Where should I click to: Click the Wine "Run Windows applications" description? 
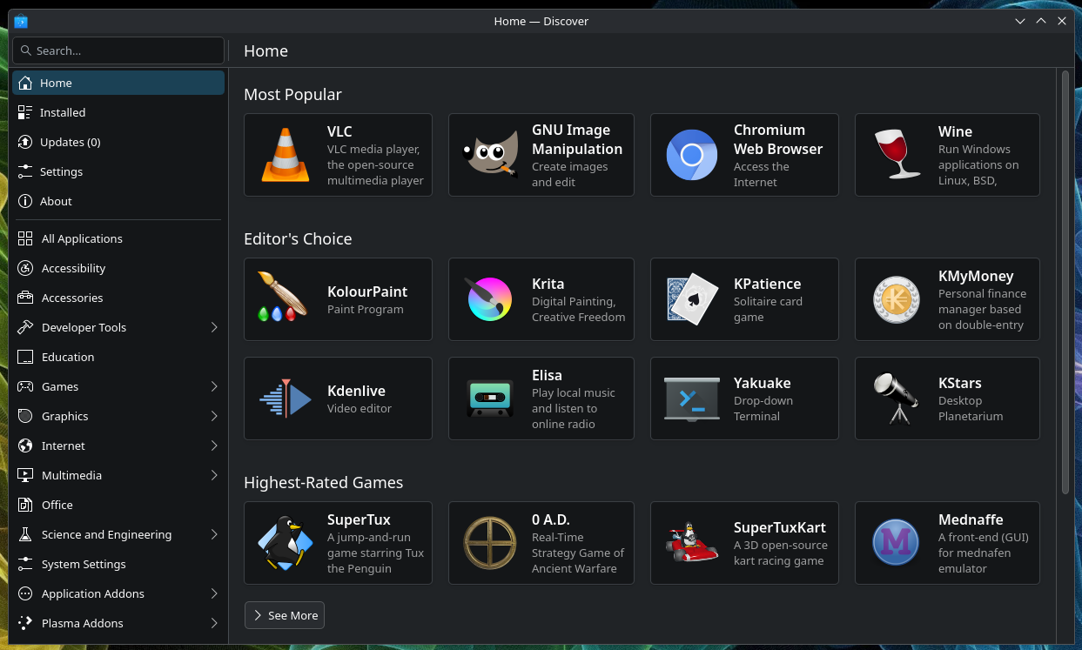pos(978,165)
